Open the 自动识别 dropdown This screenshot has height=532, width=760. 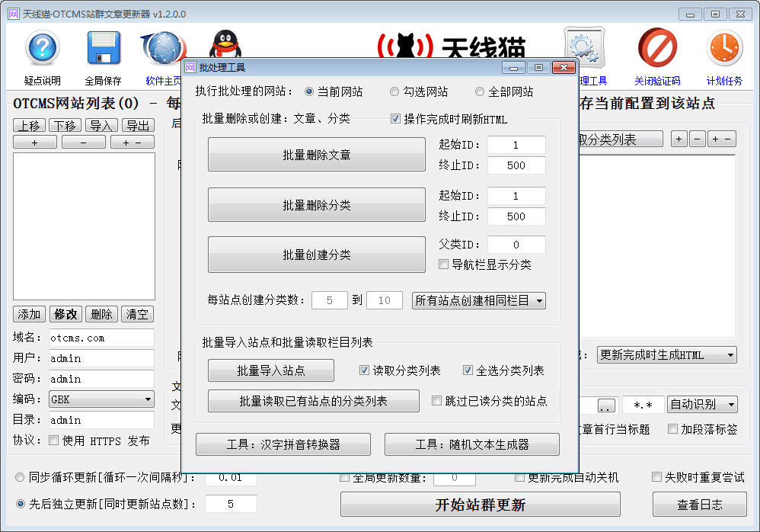coord(702,405)
